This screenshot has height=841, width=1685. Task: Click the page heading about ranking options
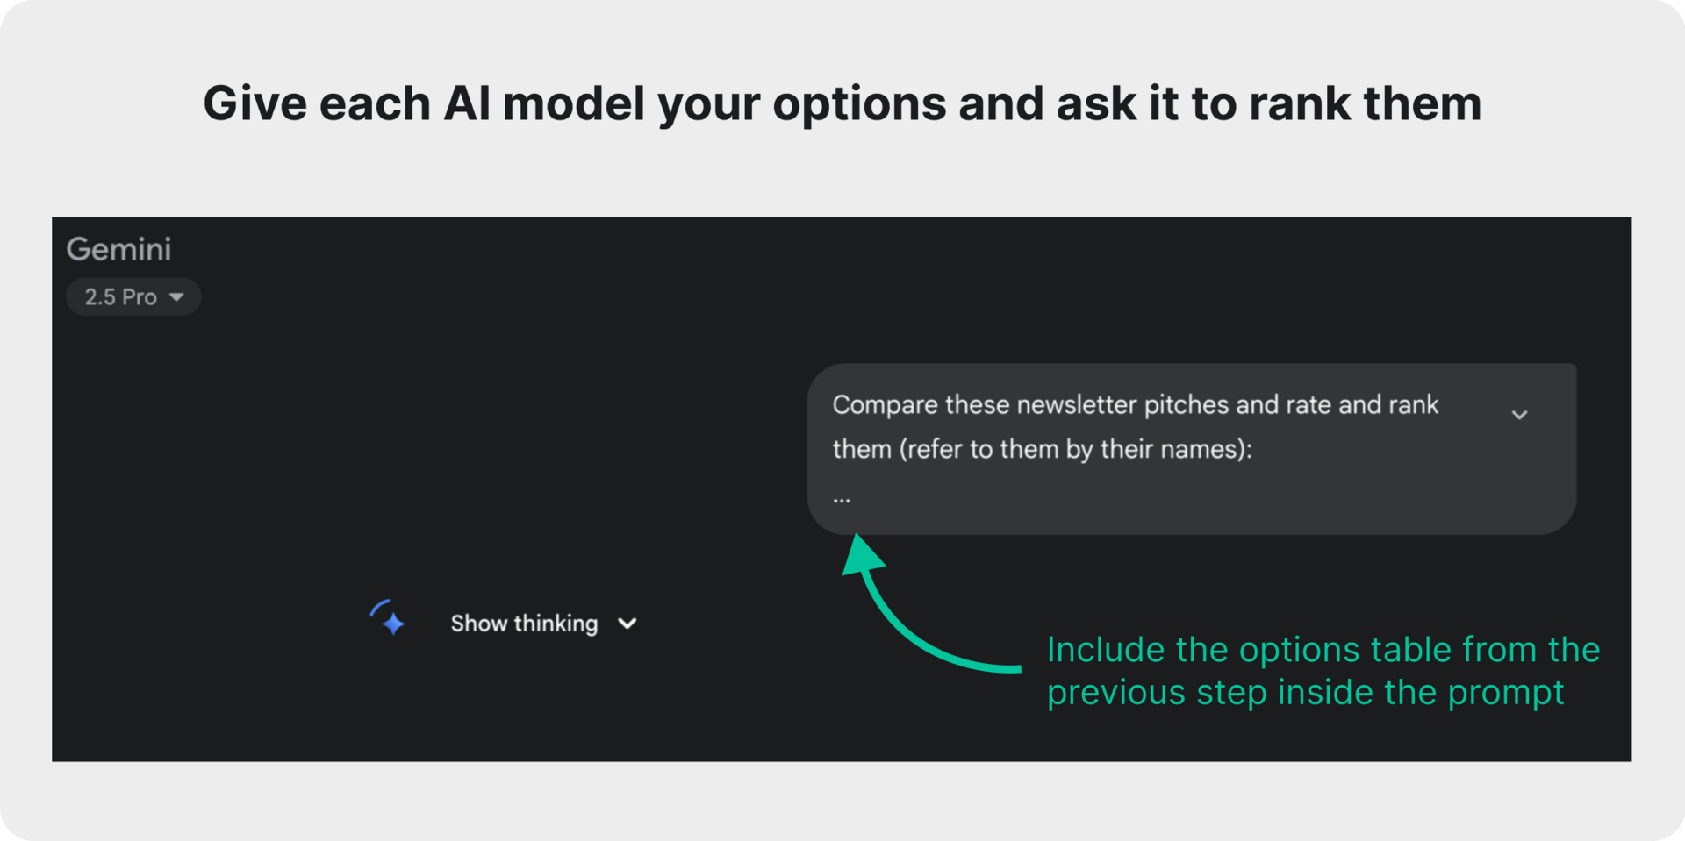pos(842,103)
